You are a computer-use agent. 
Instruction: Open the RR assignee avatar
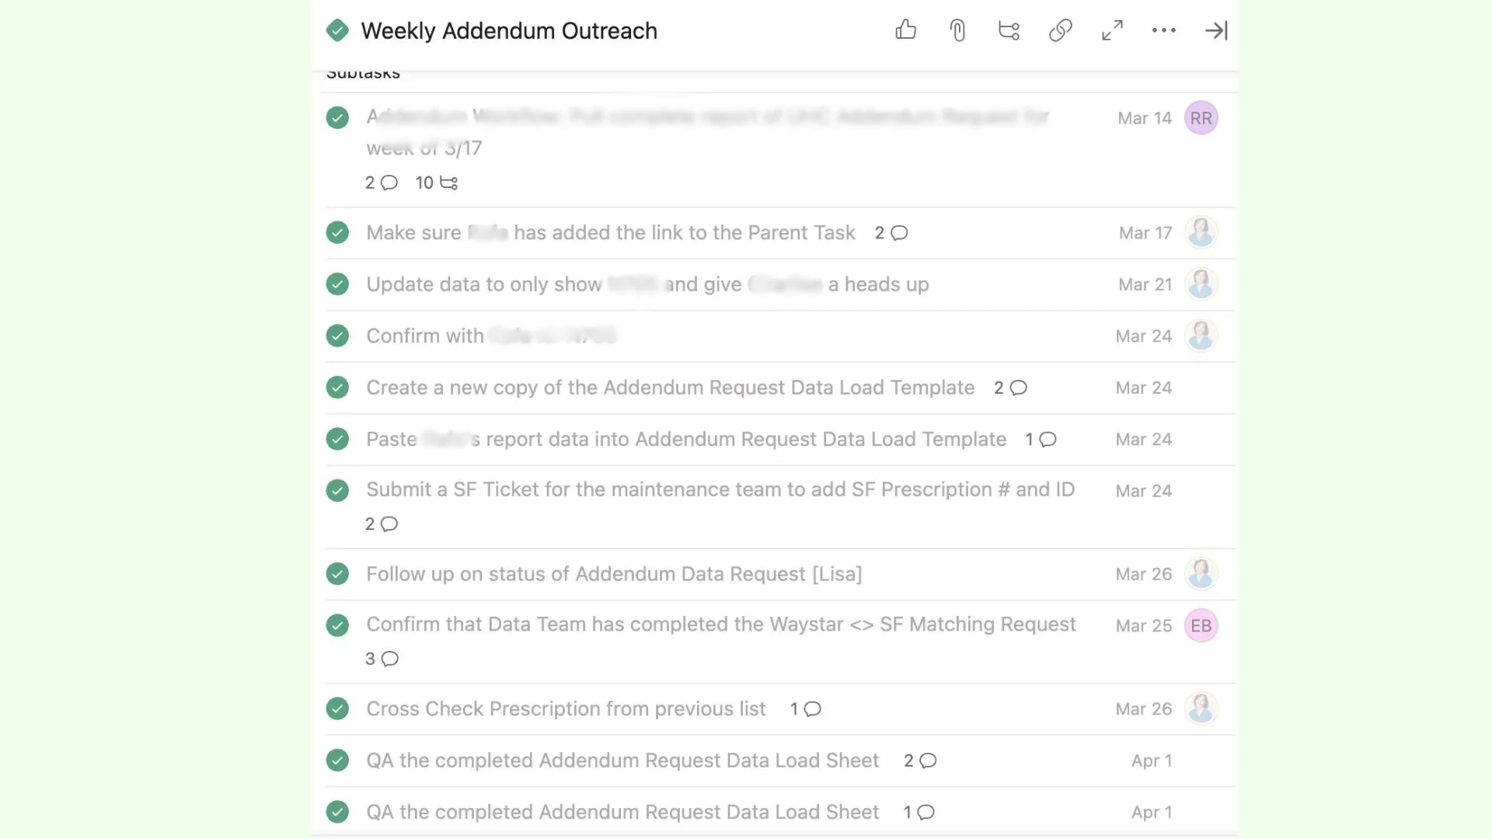(x=1201, y=118)
